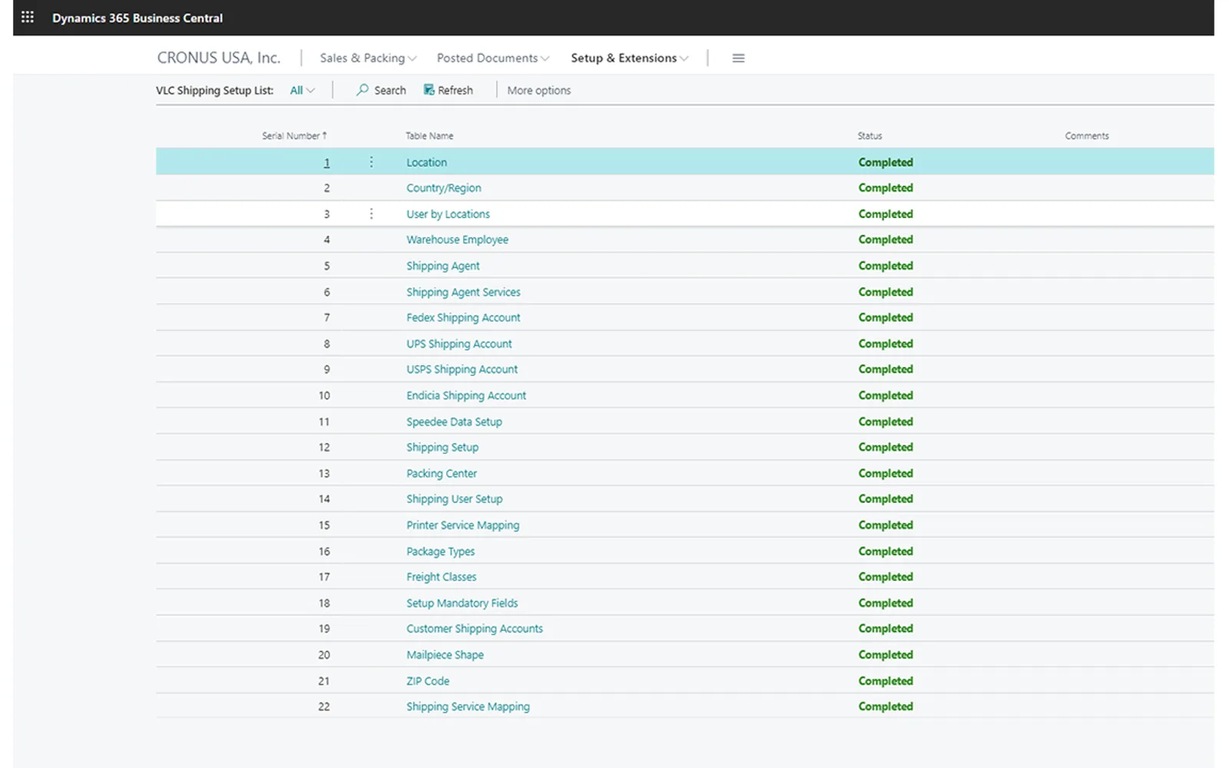Open the All view filter dropdown
The image size is (1229, 768).
tap(303, 91)
